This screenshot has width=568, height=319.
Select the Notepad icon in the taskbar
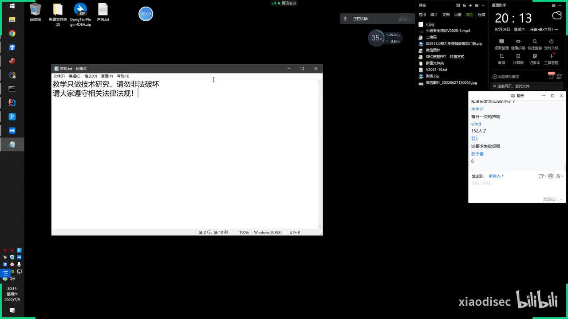pos(12,144)
